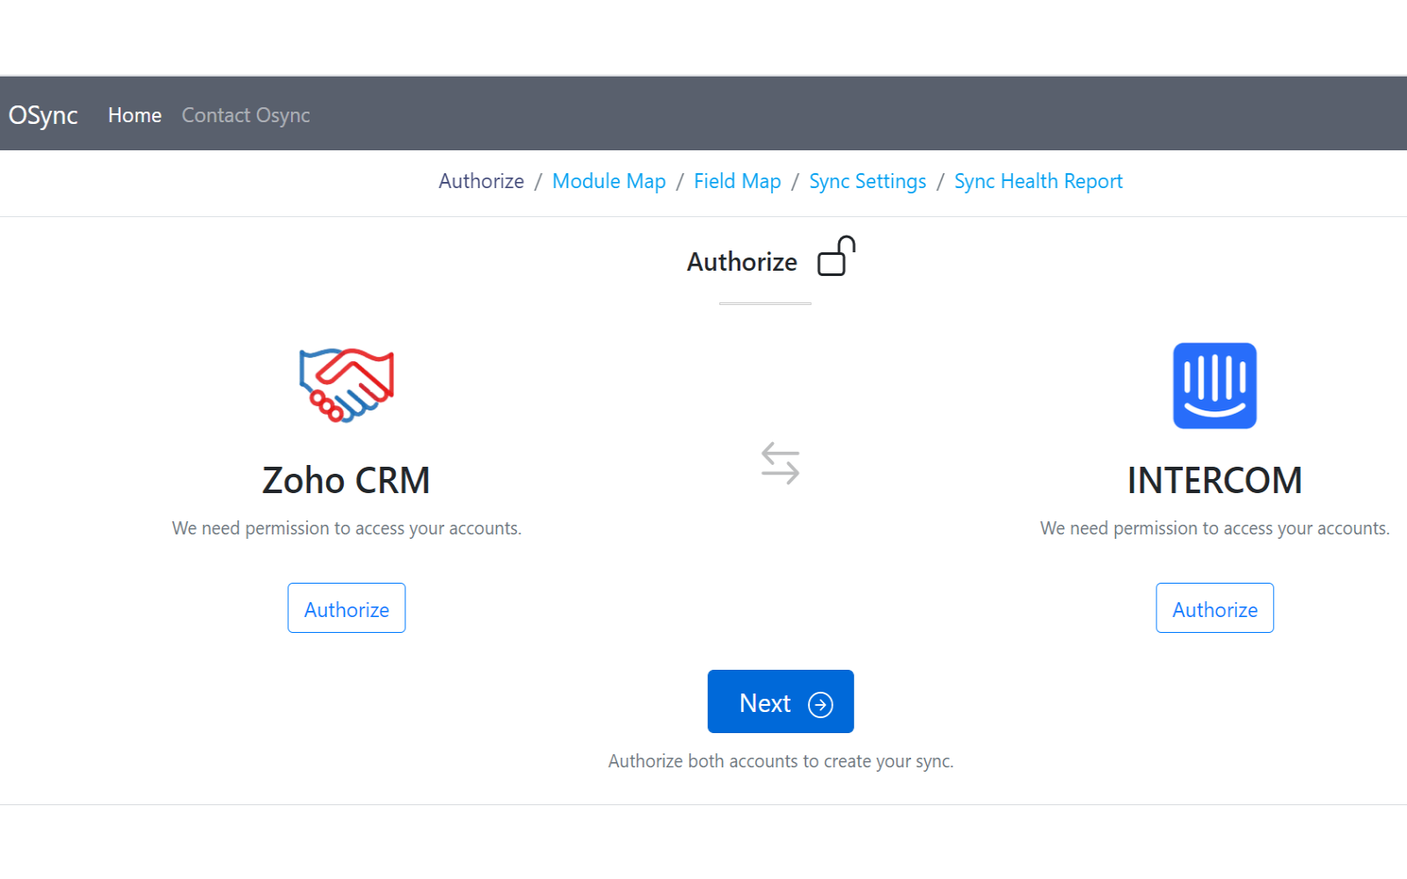Open the Module Map step
Viewport: 1407px width, 879px height.
pyautogui.click(x=609, y=181)
